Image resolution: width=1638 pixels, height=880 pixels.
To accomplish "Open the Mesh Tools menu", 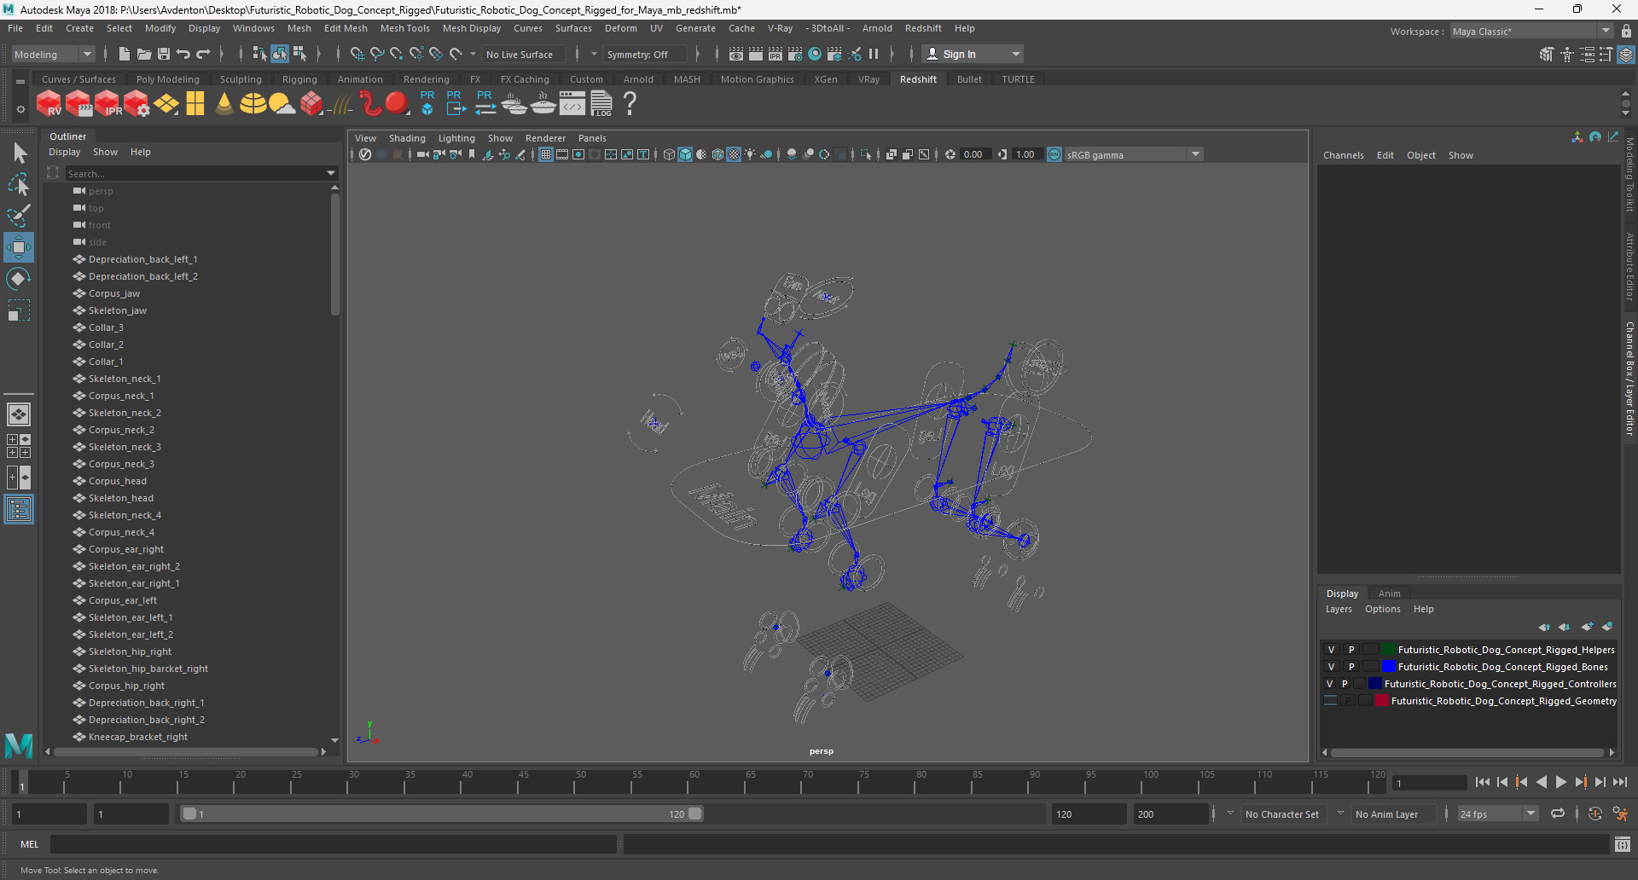I will [405, 28].
